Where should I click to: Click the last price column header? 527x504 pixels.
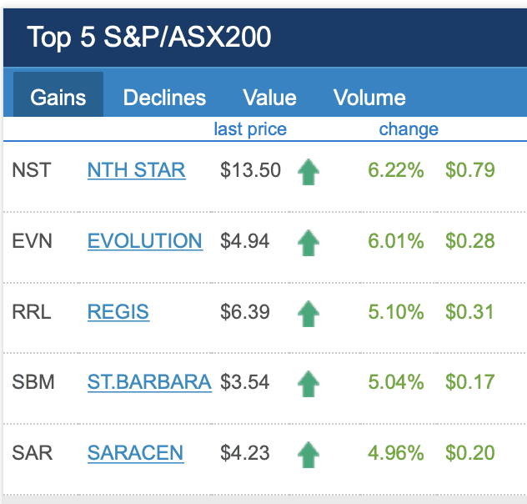point(249,129)
